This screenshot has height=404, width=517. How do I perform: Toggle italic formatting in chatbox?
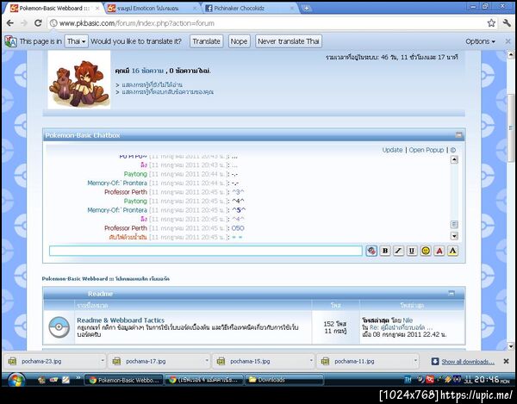coord(398,251)
